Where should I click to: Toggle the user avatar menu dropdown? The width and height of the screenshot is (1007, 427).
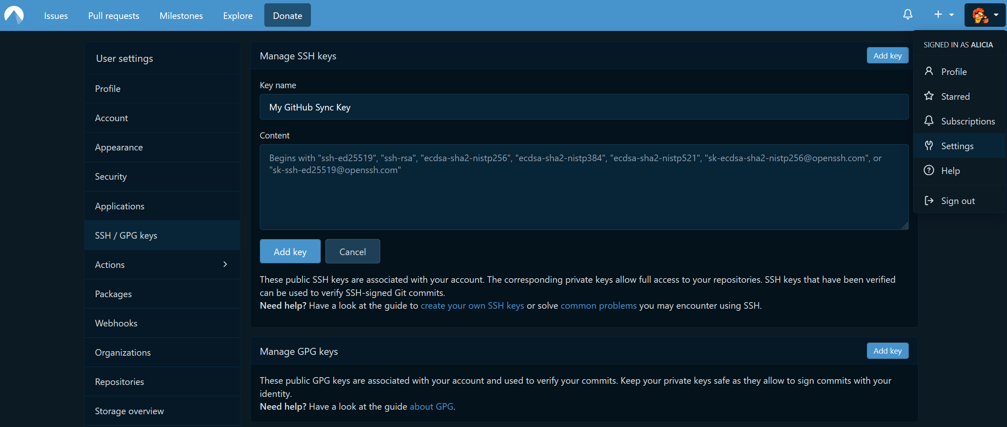pos(985,15)
